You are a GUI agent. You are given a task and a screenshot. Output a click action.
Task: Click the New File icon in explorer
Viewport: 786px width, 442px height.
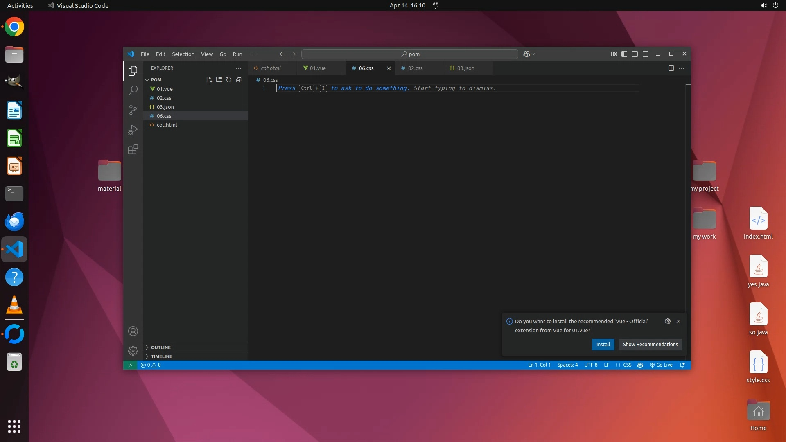pyautogui.click(x=209, y=80)
